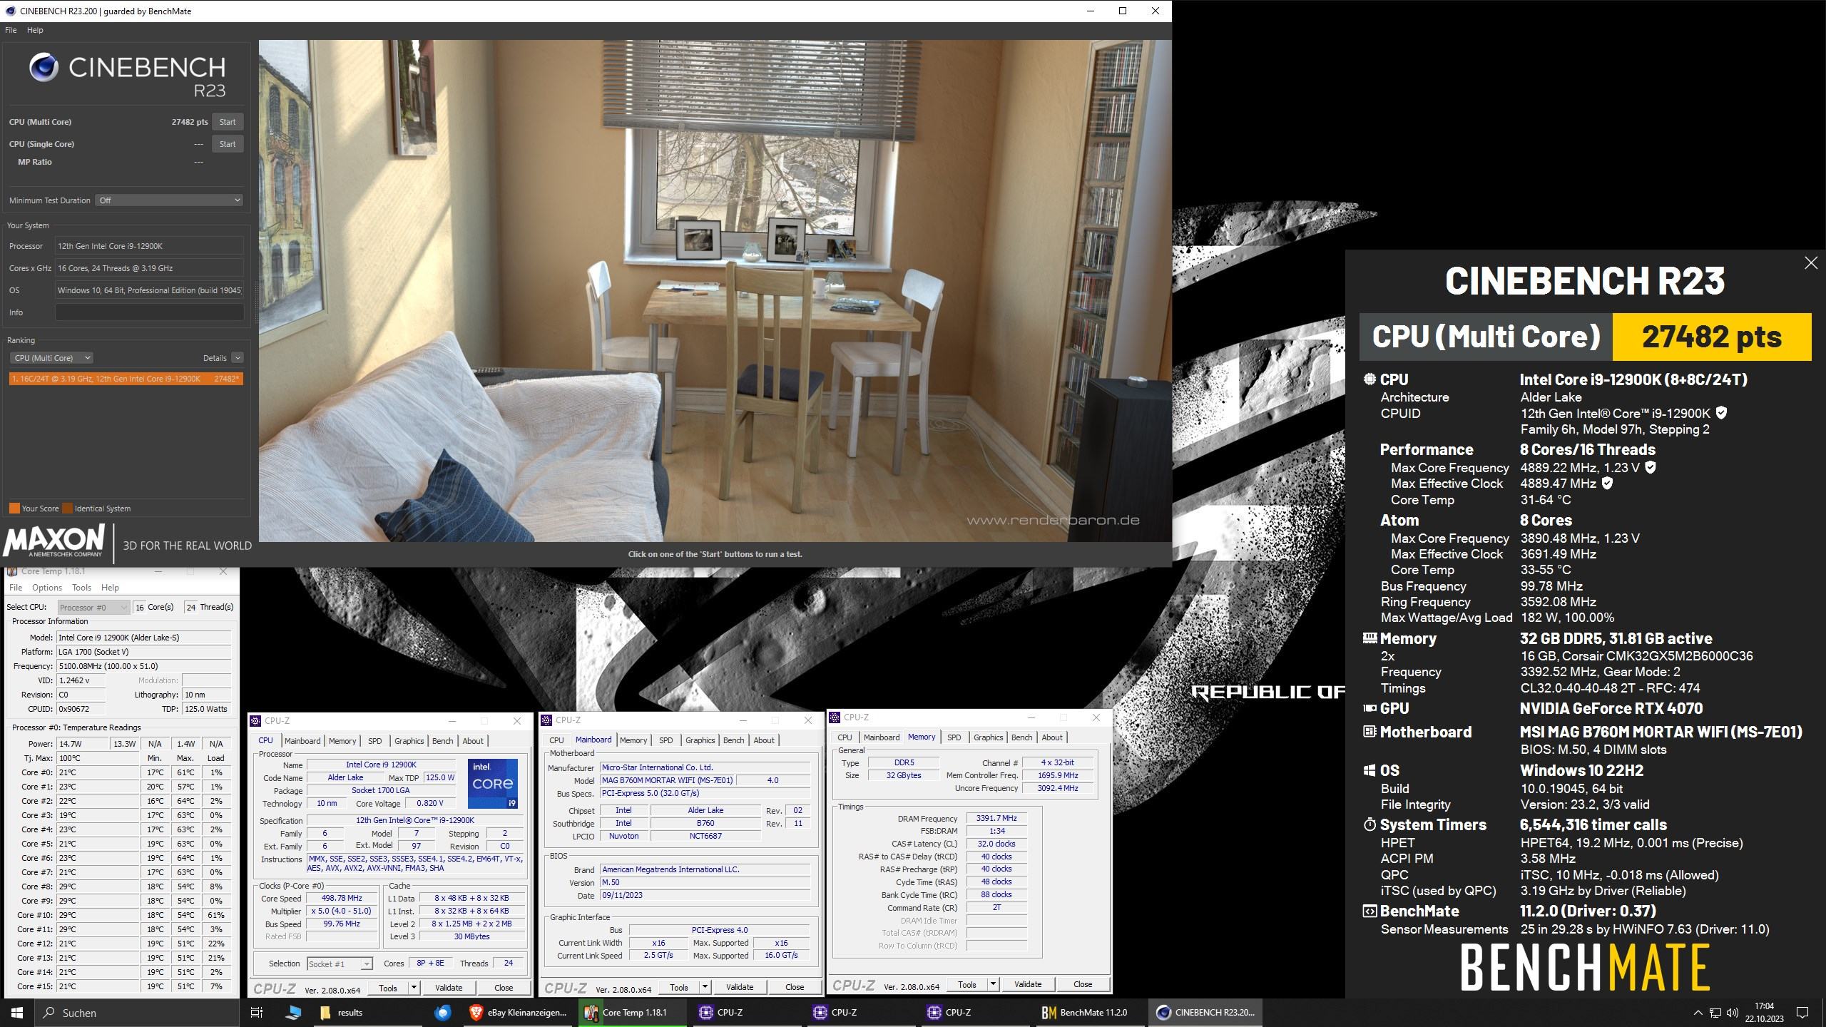
Task: Toggle the ranking Details expander
Action: [238, 358]
